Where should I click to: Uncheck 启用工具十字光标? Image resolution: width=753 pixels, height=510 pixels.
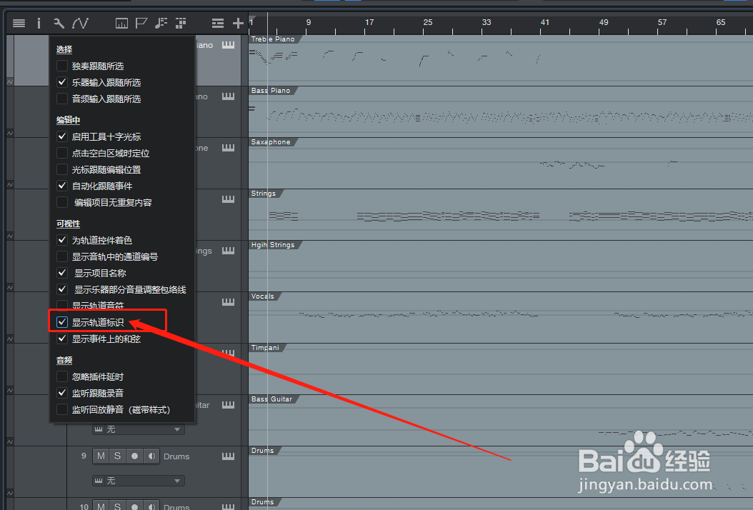click(62, 136)
